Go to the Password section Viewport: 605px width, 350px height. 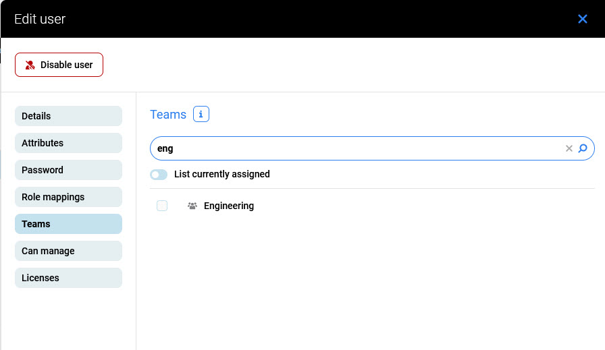[x=68, y=170]
